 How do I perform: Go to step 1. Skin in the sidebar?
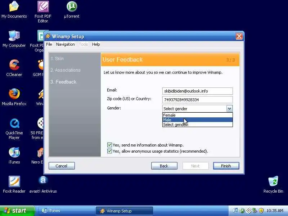tap(57, 59)
